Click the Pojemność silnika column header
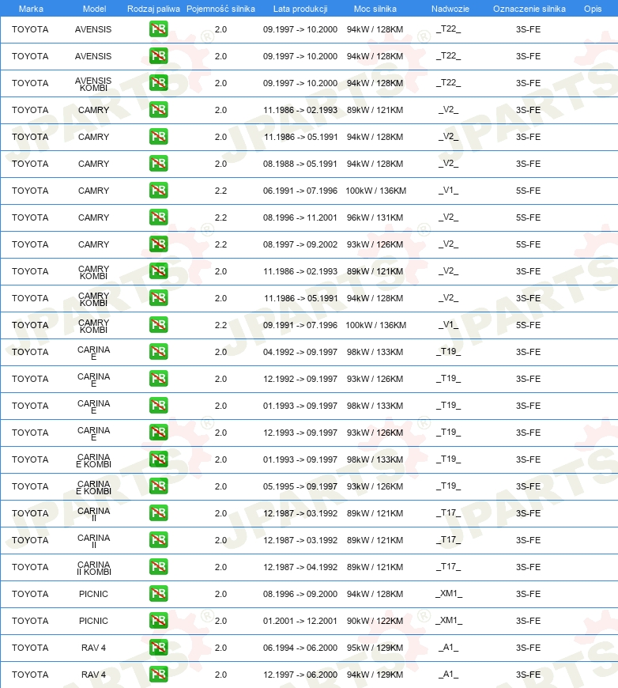 [x=220, y=9]
